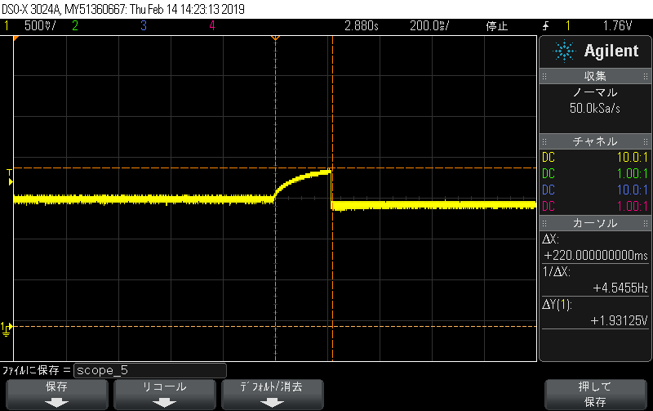Select channel 2 indicator in top bar
653x411 pixels.
click(x=75, y=26)
